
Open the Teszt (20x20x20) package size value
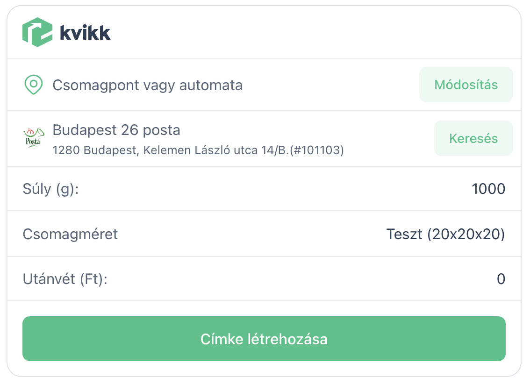pyautogui.click(x=445, y=234)
